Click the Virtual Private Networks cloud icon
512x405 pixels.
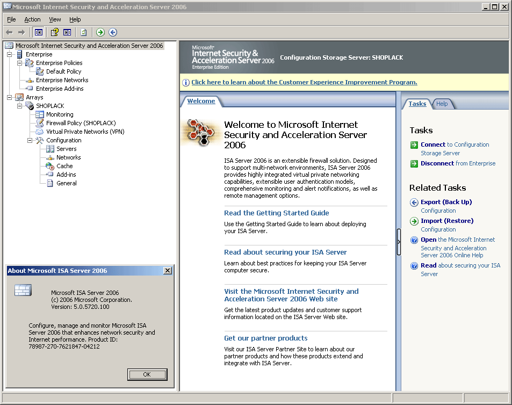(40, 132)
